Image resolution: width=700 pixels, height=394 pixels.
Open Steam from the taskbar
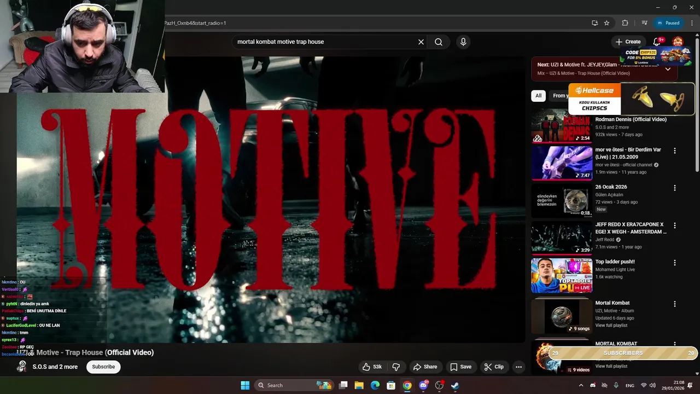[x=455, y=385]
